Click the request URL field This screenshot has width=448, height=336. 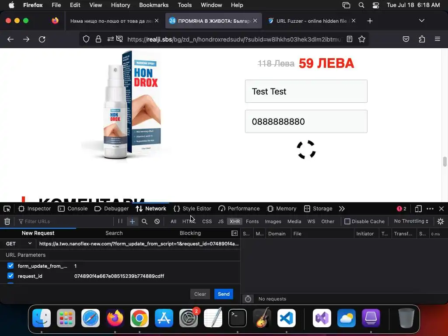click(x=138, y=244)
